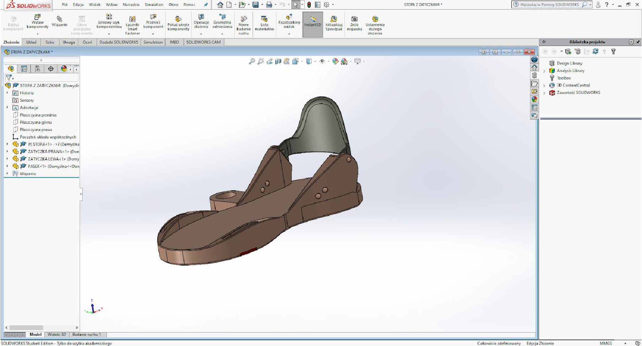Click the Przenieś komponent icon
Screen dimensions: 642x346
point(153,17)
